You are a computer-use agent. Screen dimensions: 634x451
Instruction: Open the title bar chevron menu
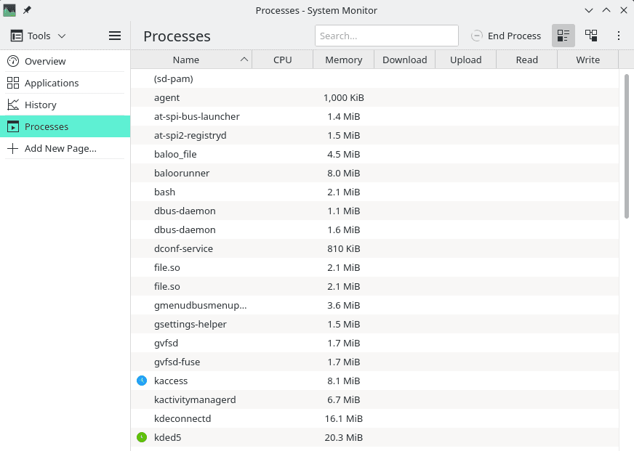[x=590, y=10]
